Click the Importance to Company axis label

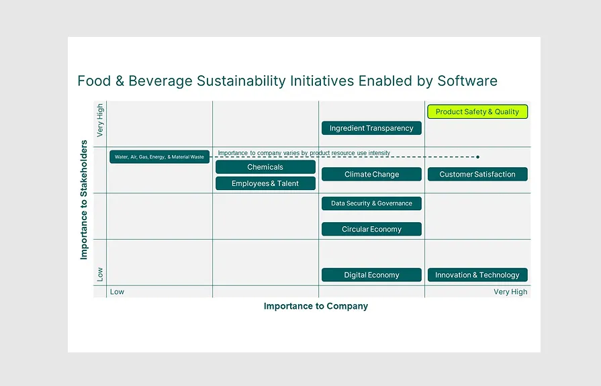tap(316, 306)
